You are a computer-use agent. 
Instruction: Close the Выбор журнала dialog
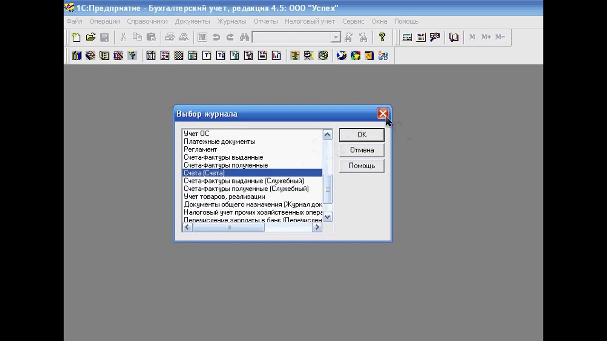tap(383, 114)
